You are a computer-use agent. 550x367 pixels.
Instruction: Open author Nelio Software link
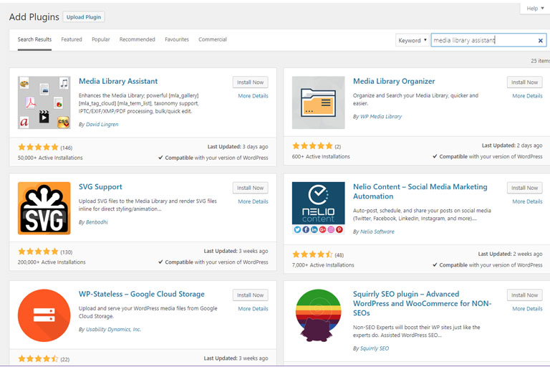(377, 232)
